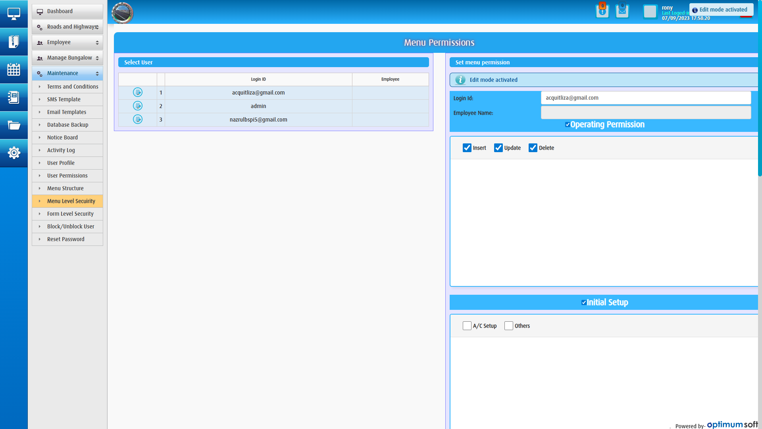Image resolution: width=762 pixels, height=429 pixels.
Task: Open Form Level Security menu item
Action: click(70, 214)
